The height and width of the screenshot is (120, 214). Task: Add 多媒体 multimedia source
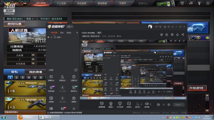click(x=129, y=105)
